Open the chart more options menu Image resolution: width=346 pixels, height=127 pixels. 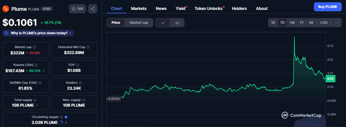(337, 23)
